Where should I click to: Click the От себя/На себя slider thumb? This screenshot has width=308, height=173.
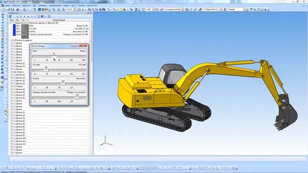pyautogui.click(x=46, y=71)
